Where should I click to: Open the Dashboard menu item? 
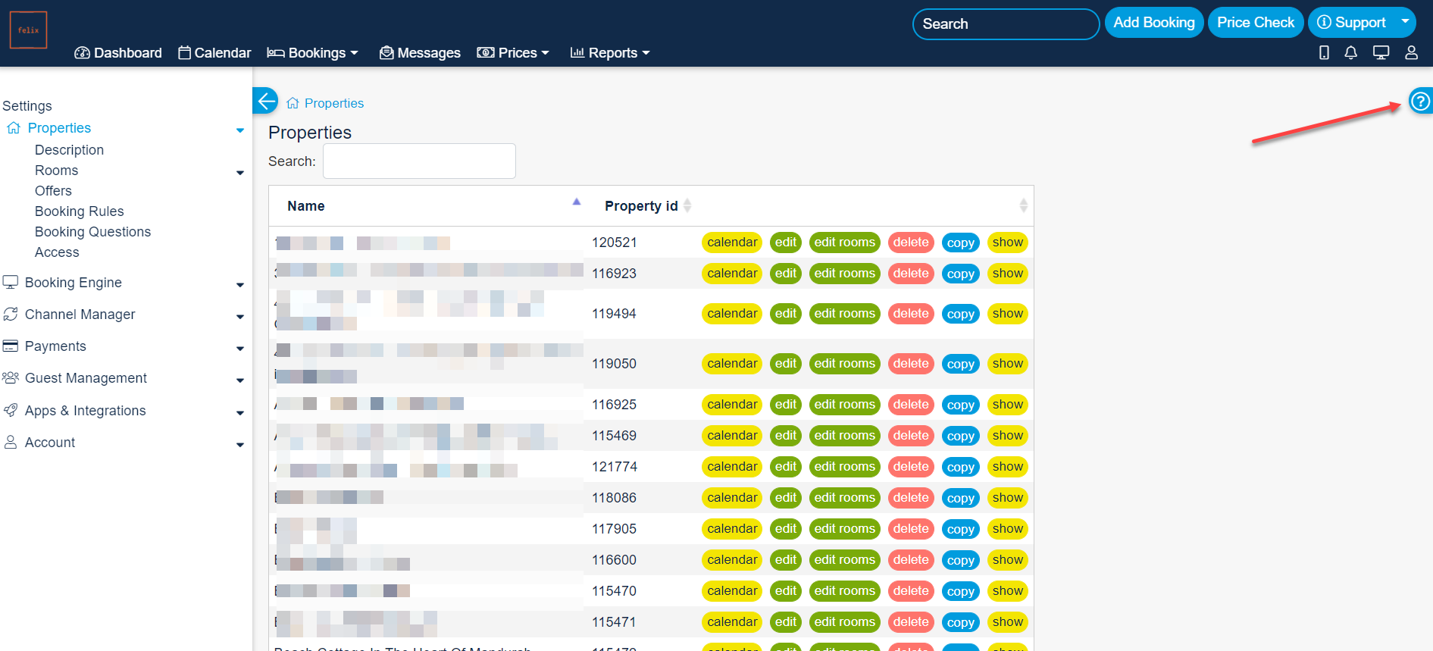[x=118, y=53]
